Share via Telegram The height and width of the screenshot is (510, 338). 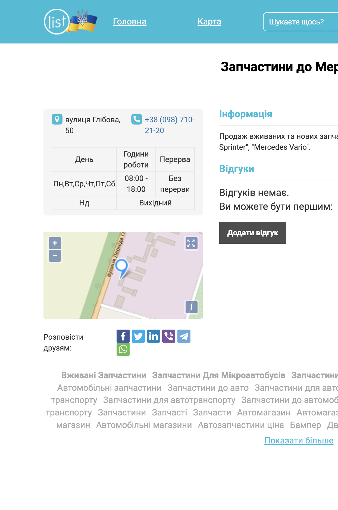point(184,336)
